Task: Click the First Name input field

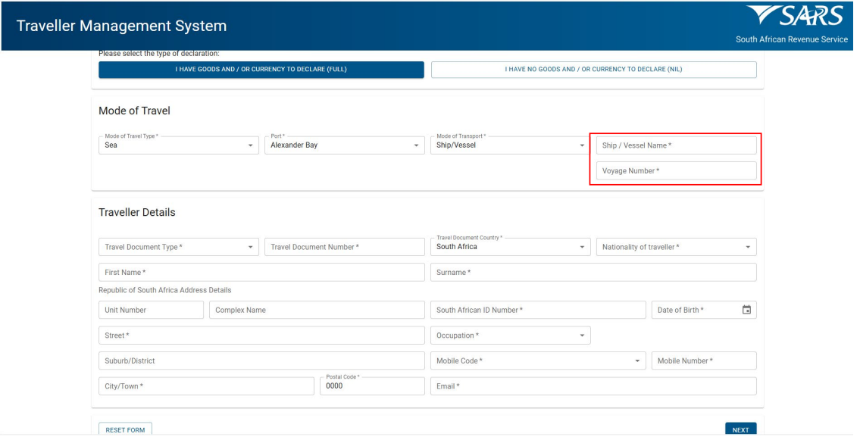Action: click(261, 273)
